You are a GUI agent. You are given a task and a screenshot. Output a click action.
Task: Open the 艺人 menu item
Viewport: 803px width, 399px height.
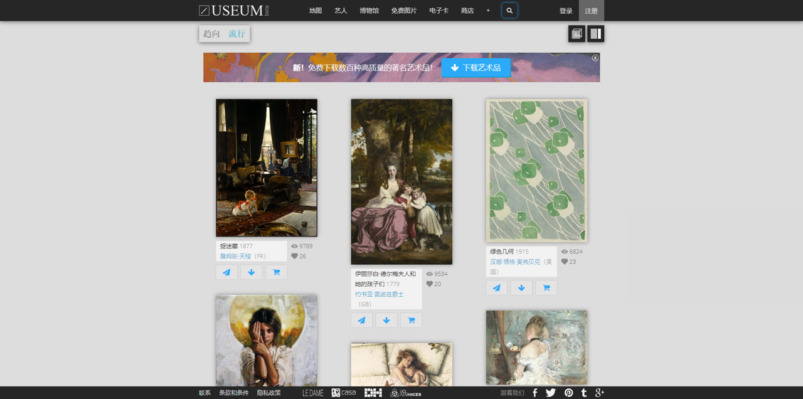[x=341, y=11]
